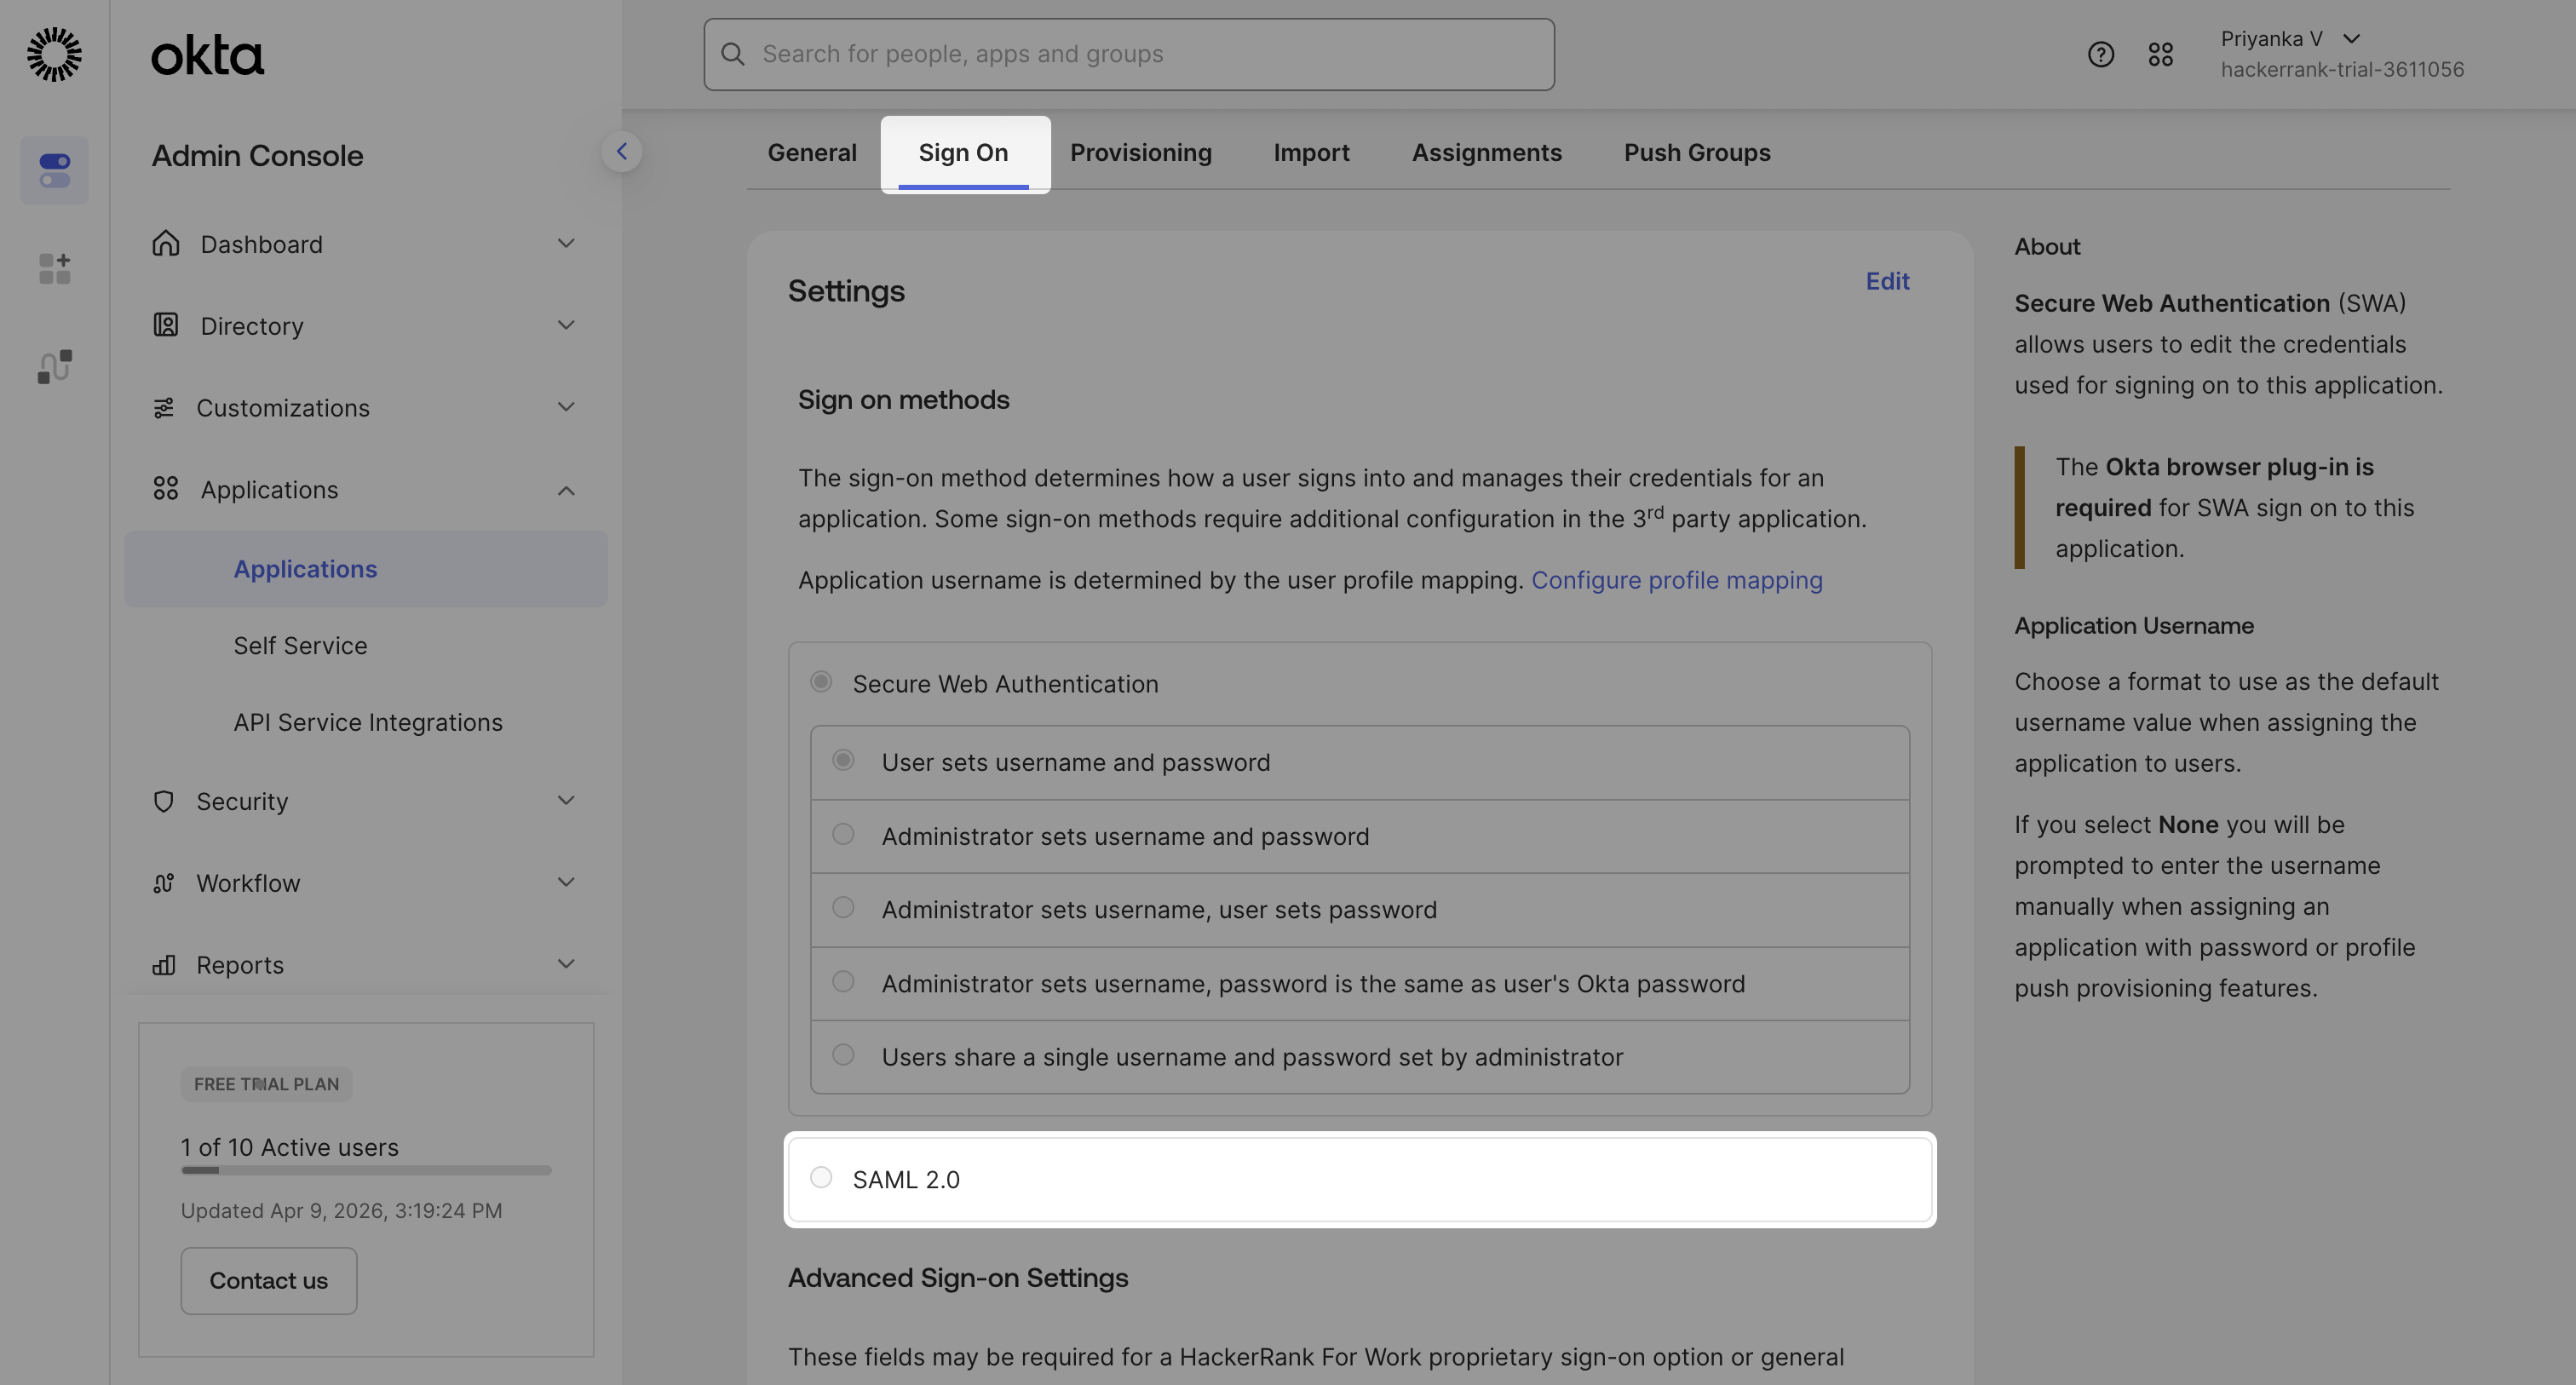Open the Priyanka V account dropdown

click(2351, 39)
